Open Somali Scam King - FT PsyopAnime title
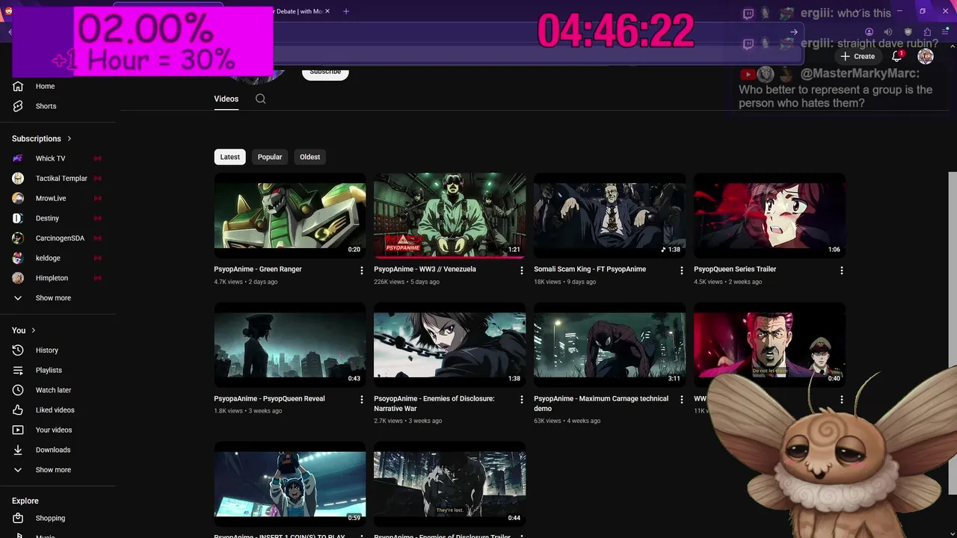The width and height of the screenshot is (957, 538). 590,269
